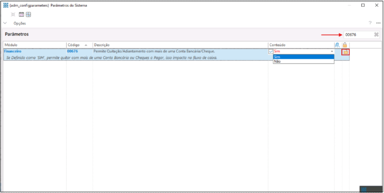Click the help question mark icon

tap(370, 23)
